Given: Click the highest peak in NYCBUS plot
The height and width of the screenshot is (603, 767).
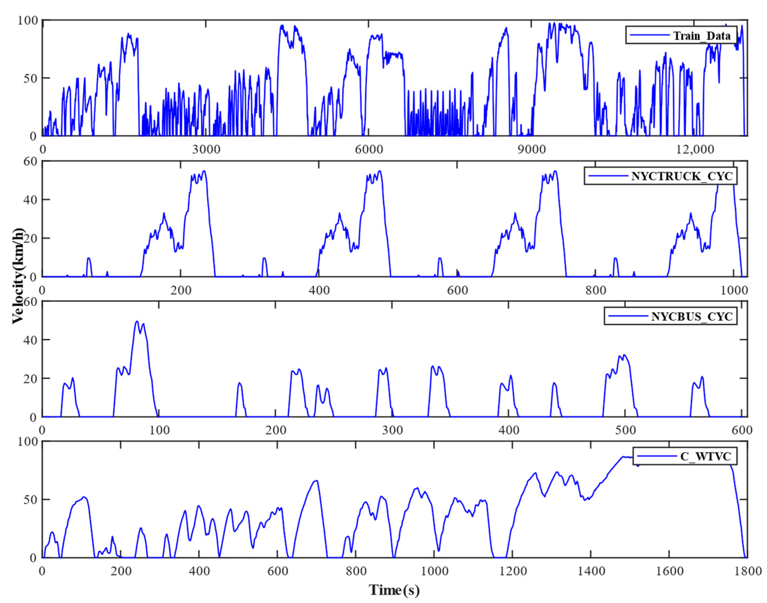Looking at the screenshot, I should [x=137, y=322].
